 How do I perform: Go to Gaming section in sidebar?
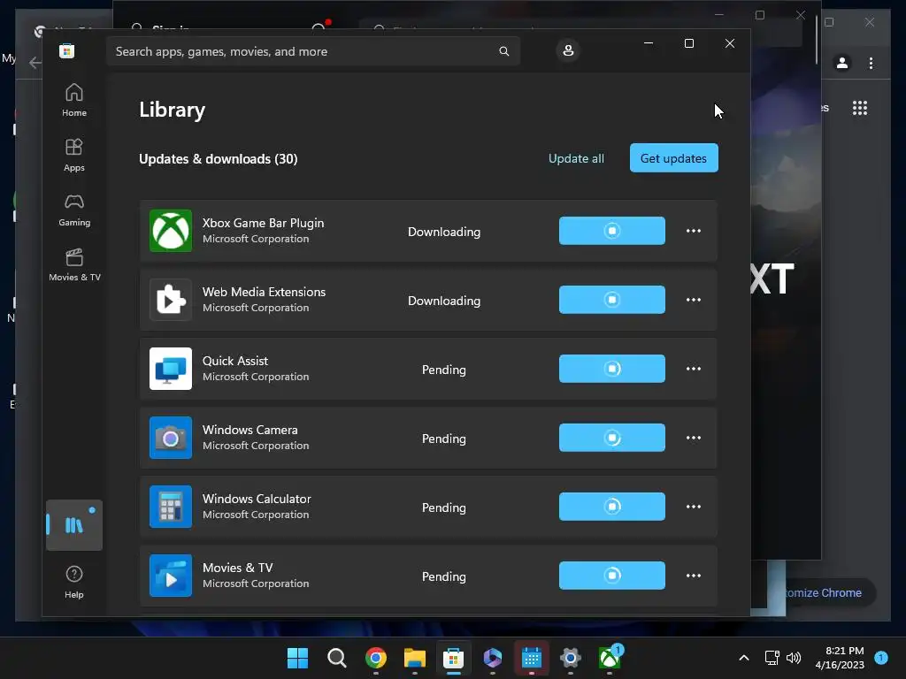[x=74, y=210]
